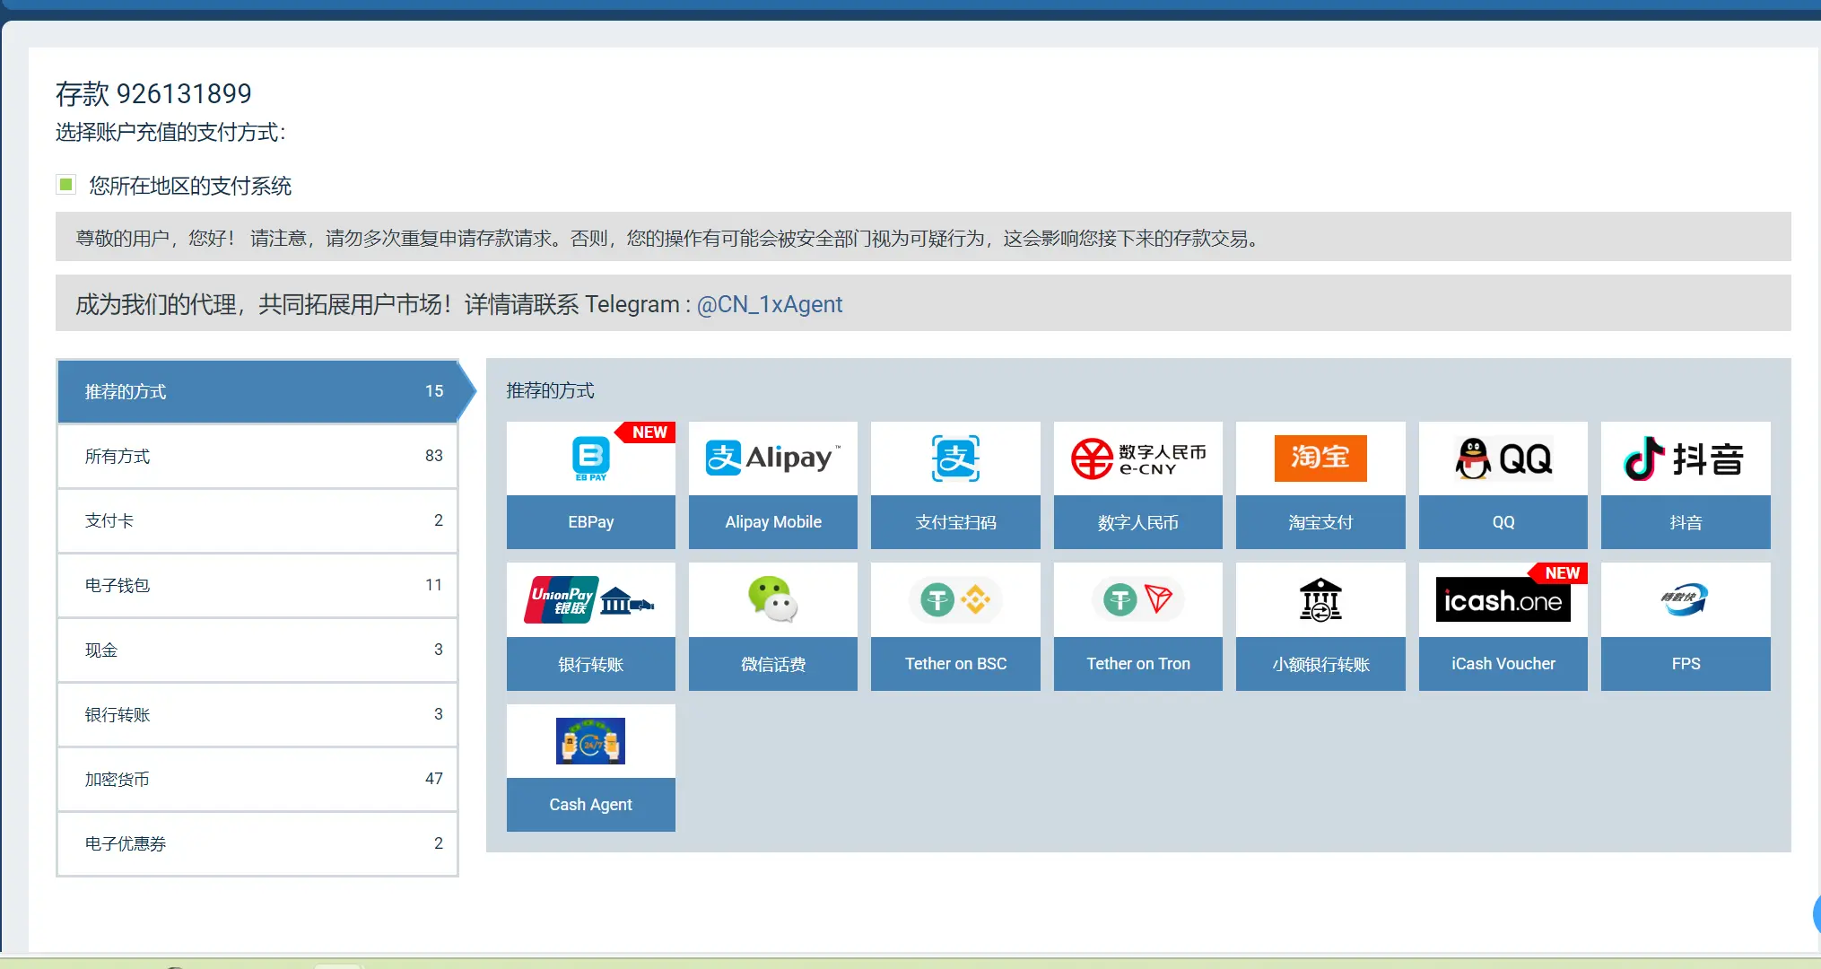Screen dimensions: 1821x969
Task: Pick the 数字人民币 e-CNY option
Action: (x=1137, y=486)
